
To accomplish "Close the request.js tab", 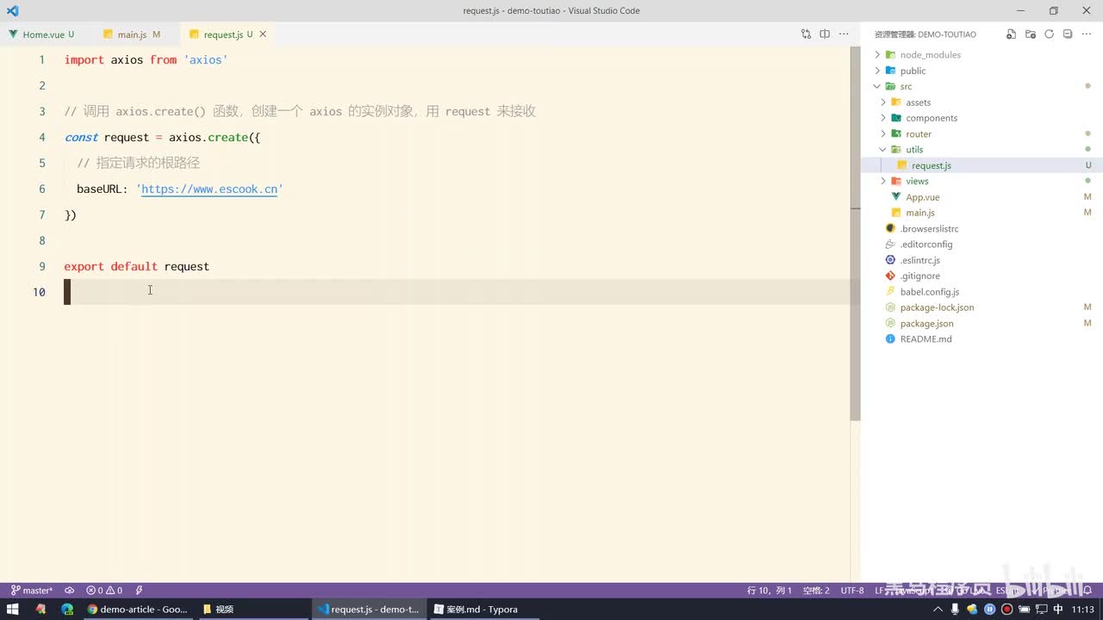I will coord(263,34).
